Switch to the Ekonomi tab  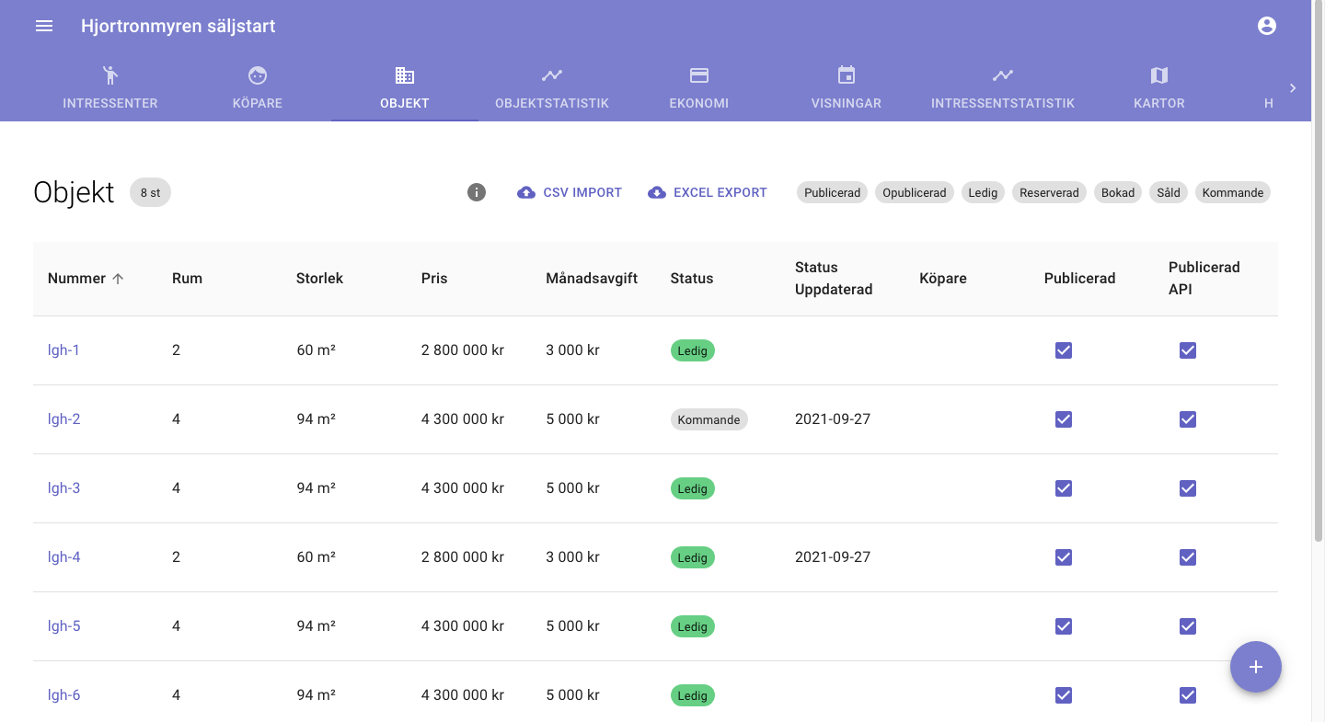pos(699,88)
